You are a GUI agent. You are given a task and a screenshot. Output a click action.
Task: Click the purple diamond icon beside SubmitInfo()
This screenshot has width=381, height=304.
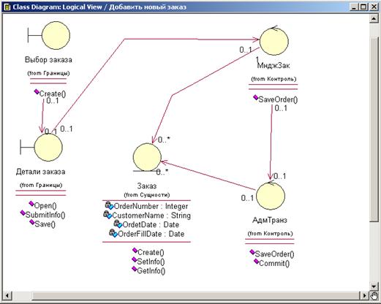[23, 213]
